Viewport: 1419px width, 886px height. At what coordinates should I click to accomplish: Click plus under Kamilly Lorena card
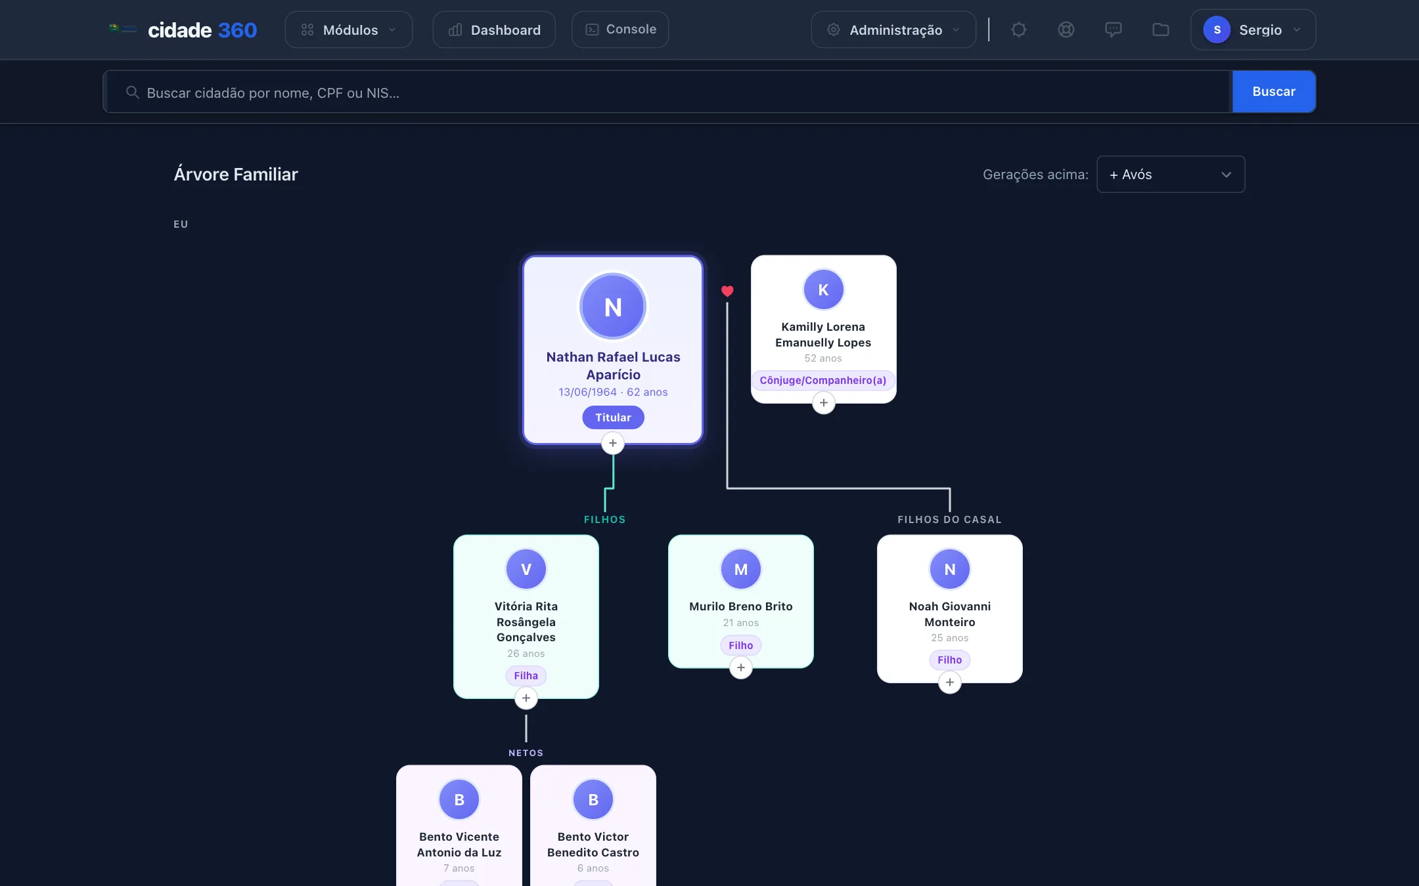tap(824, 402)
